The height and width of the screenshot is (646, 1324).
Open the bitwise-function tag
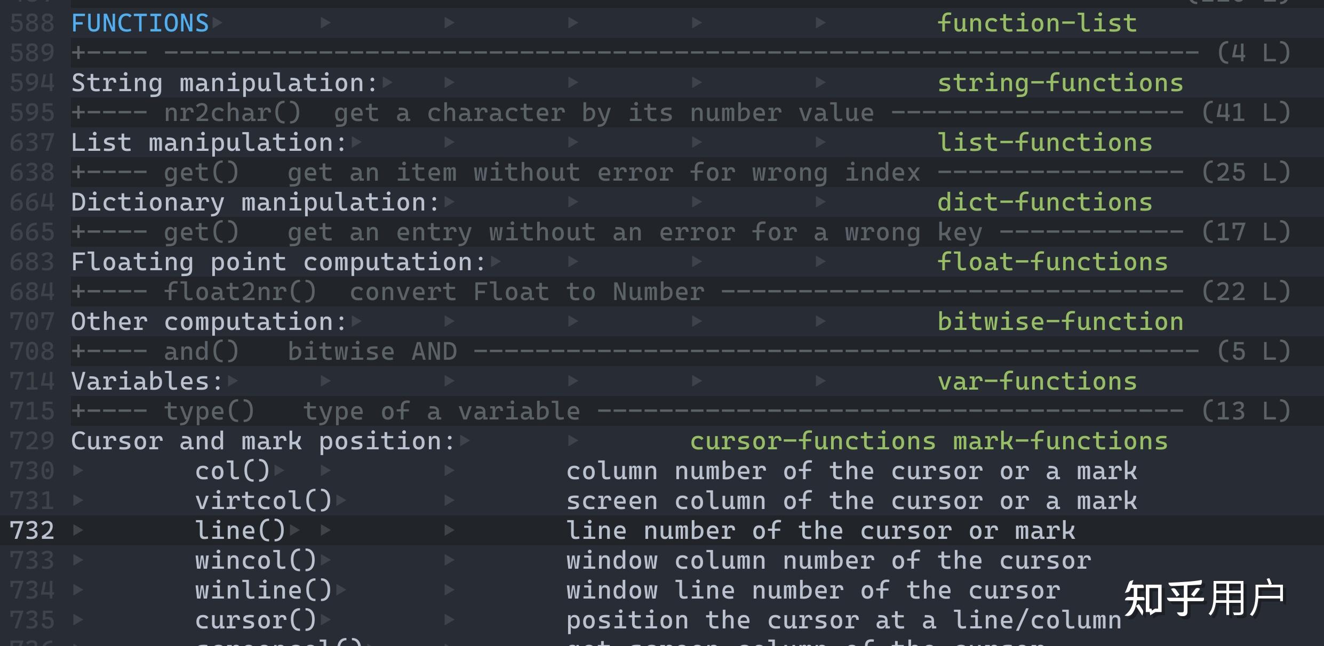click(1060, 322)
